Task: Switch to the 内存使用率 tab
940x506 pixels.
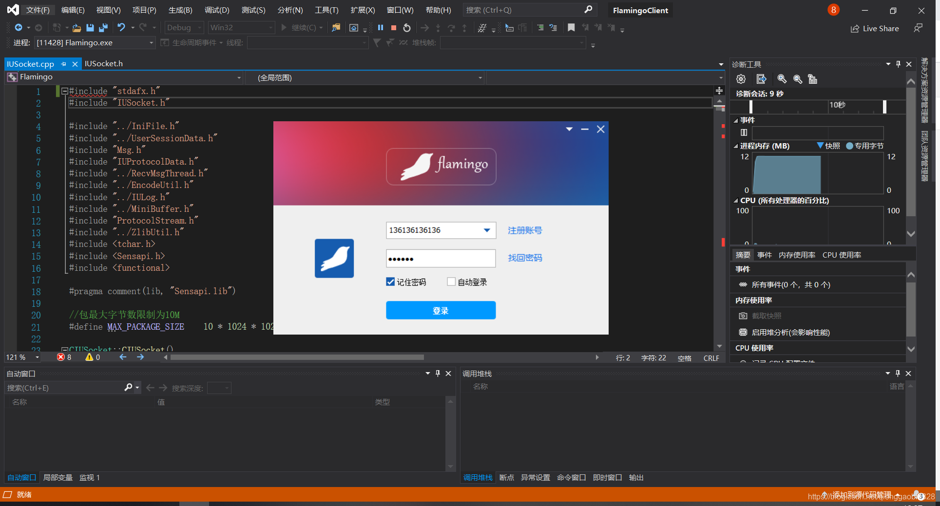Action: (x=797, y=255)
